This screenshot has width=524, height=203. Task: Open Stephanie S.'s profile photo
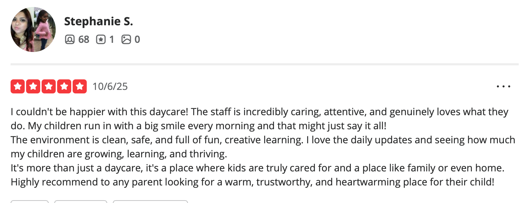[33, 30]
